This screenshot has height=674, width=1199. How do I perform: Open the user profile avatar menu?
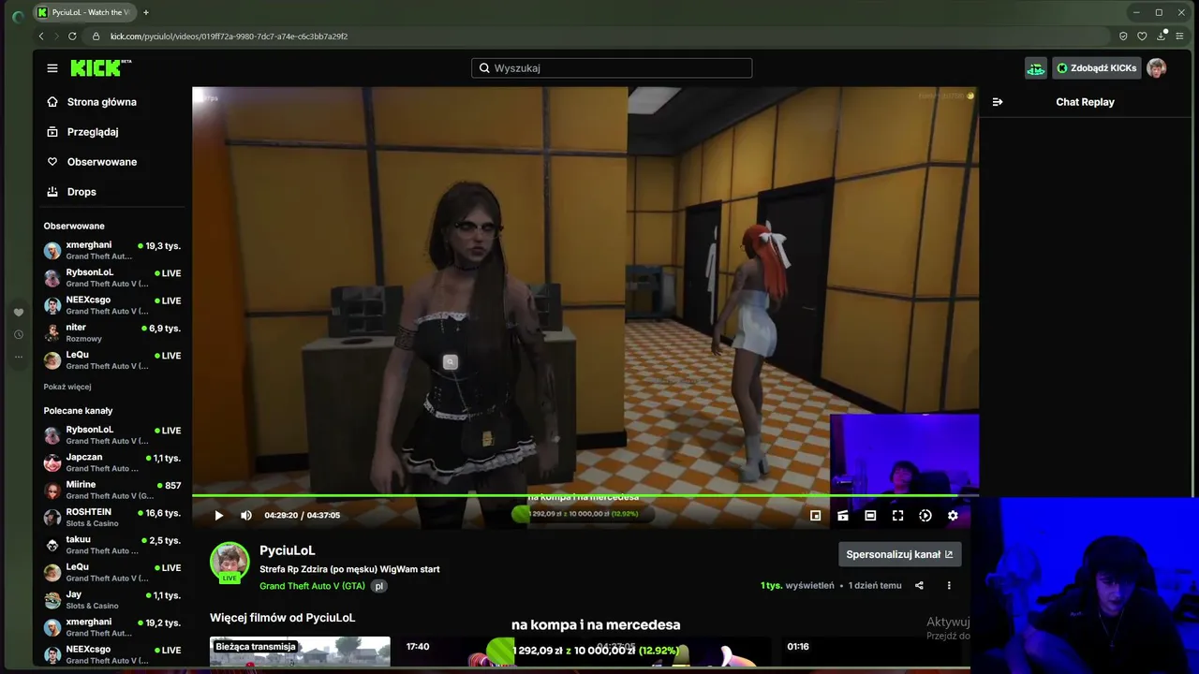coord(1157,68)
